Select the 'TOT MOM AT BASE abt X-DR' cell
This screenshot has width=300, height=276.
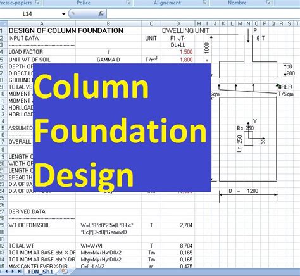point(42,253)
